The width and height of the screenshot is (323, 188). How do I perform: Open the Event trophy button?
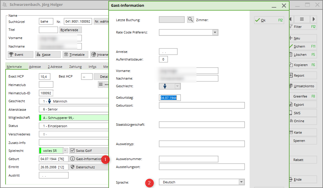pos(20,55)
